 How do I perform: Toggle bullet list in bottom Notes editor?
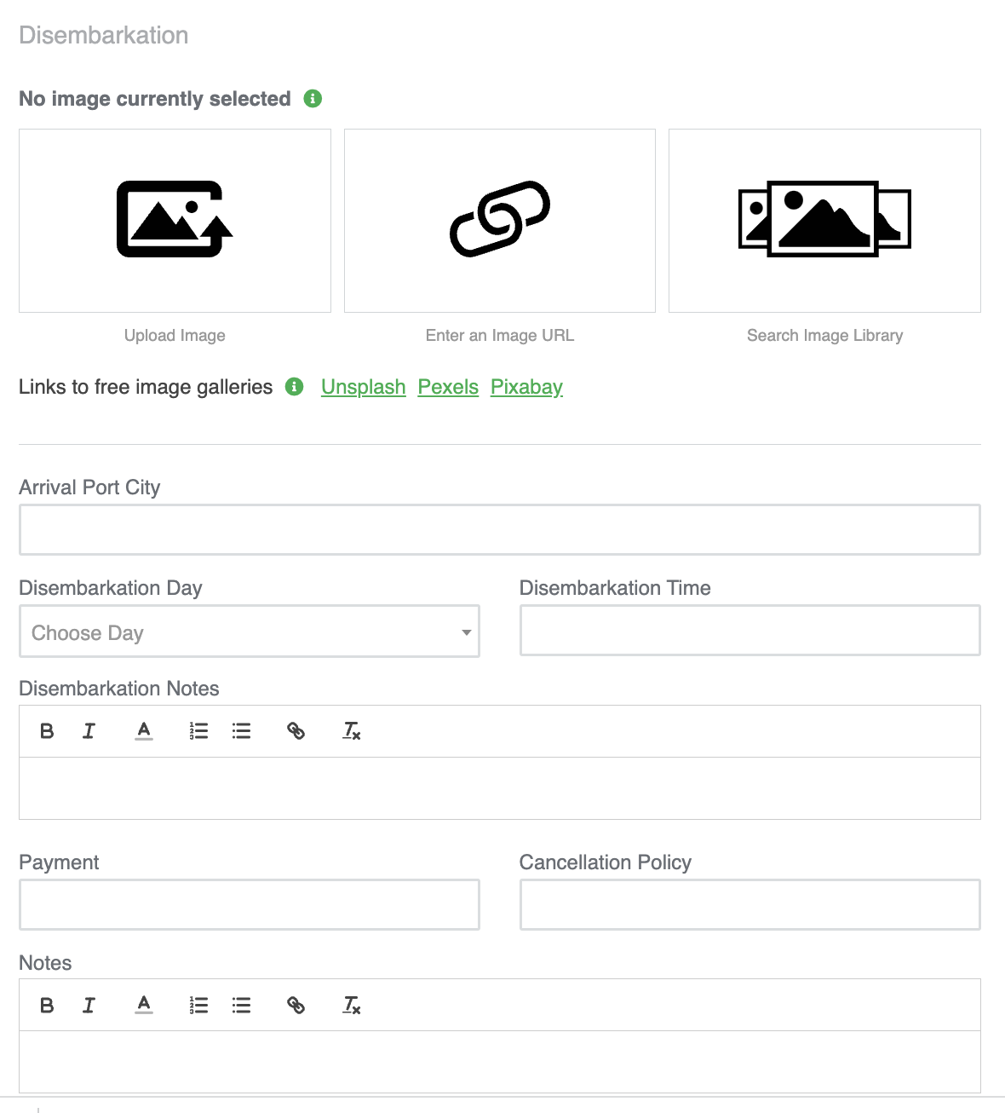(241, 1006)
